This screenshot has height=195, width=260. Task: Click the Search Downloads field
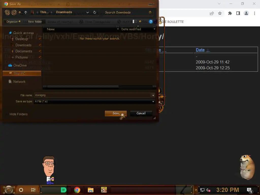[126, 12]
